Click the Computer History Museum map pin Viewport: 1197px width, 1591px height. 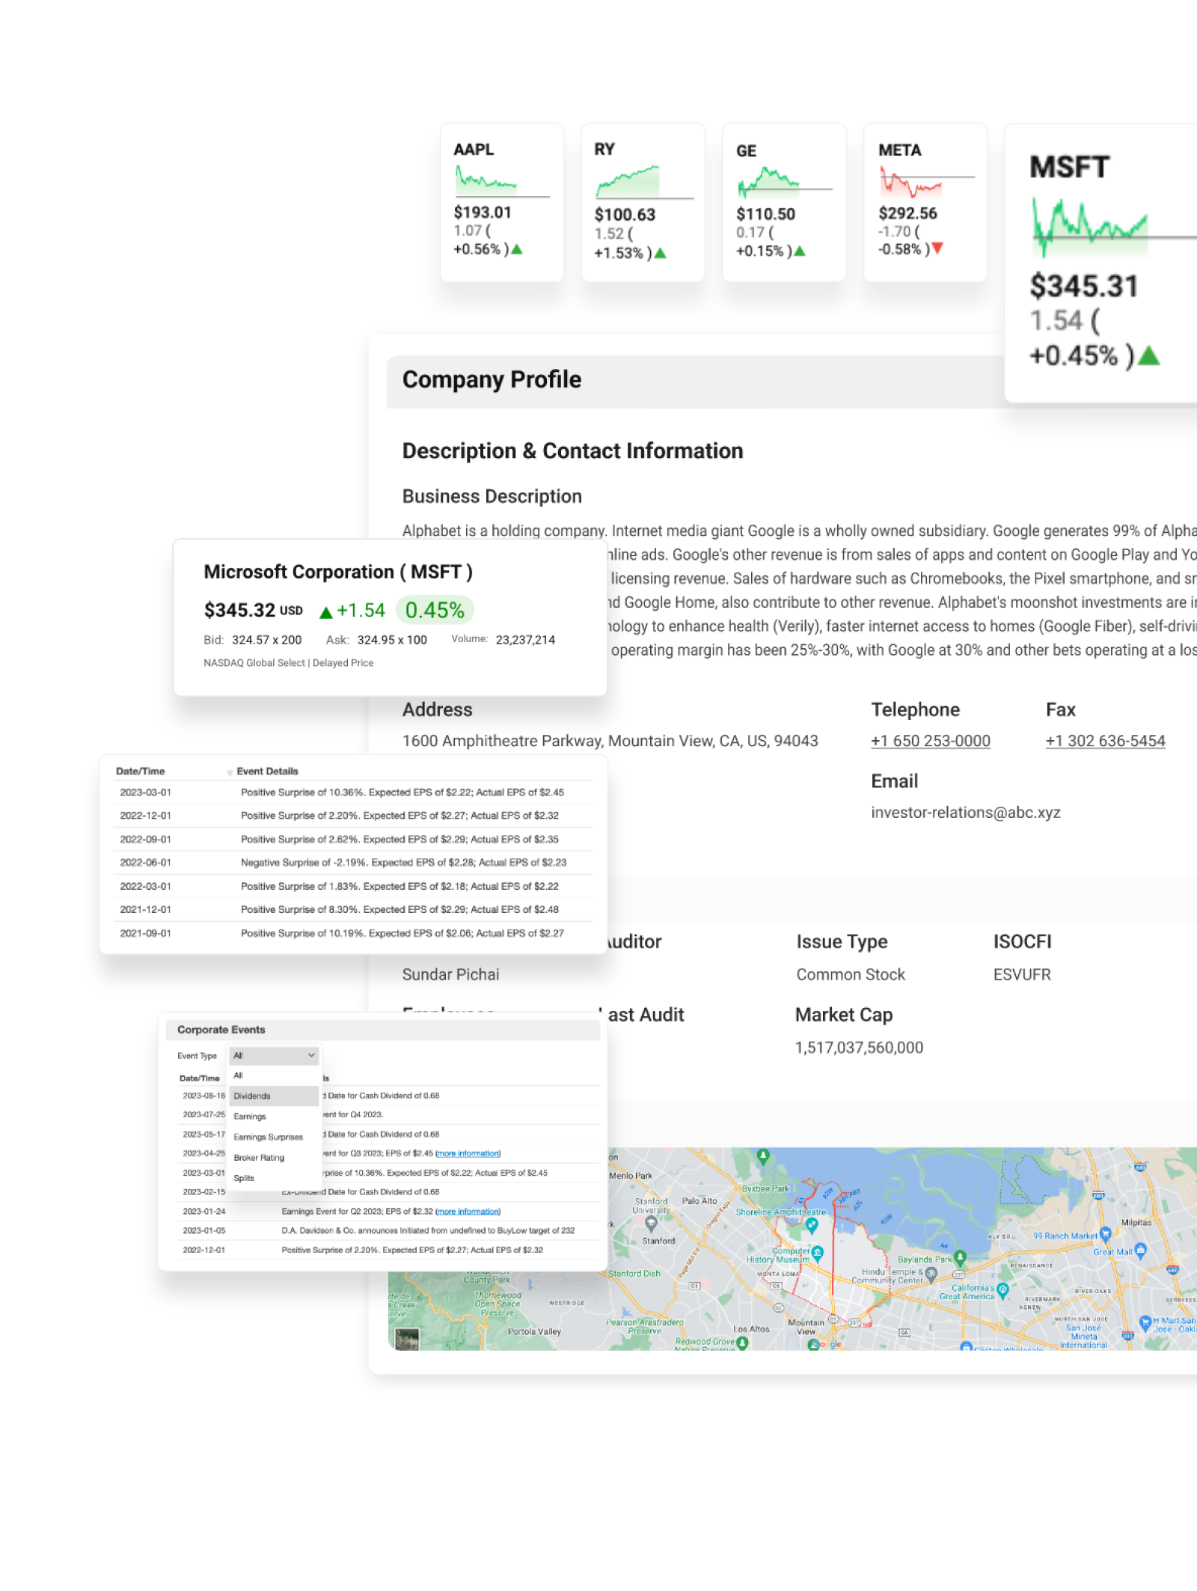coord(817,1251)
